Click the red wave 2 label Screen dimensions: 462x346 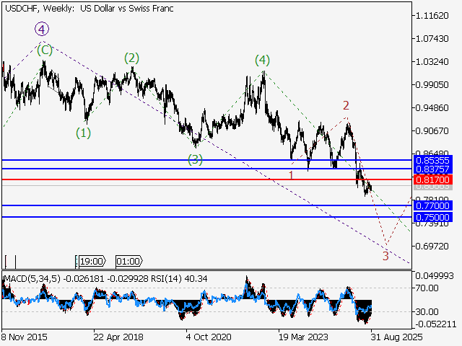point(346,105)
